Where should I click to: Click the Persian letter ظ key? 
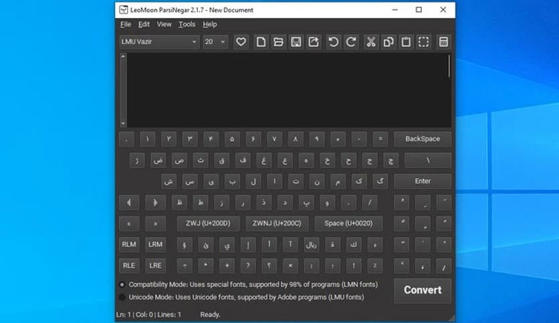179,202
